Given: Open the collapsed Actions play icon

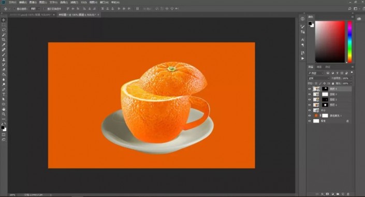Looking at the screenshot, I should 302,58.
